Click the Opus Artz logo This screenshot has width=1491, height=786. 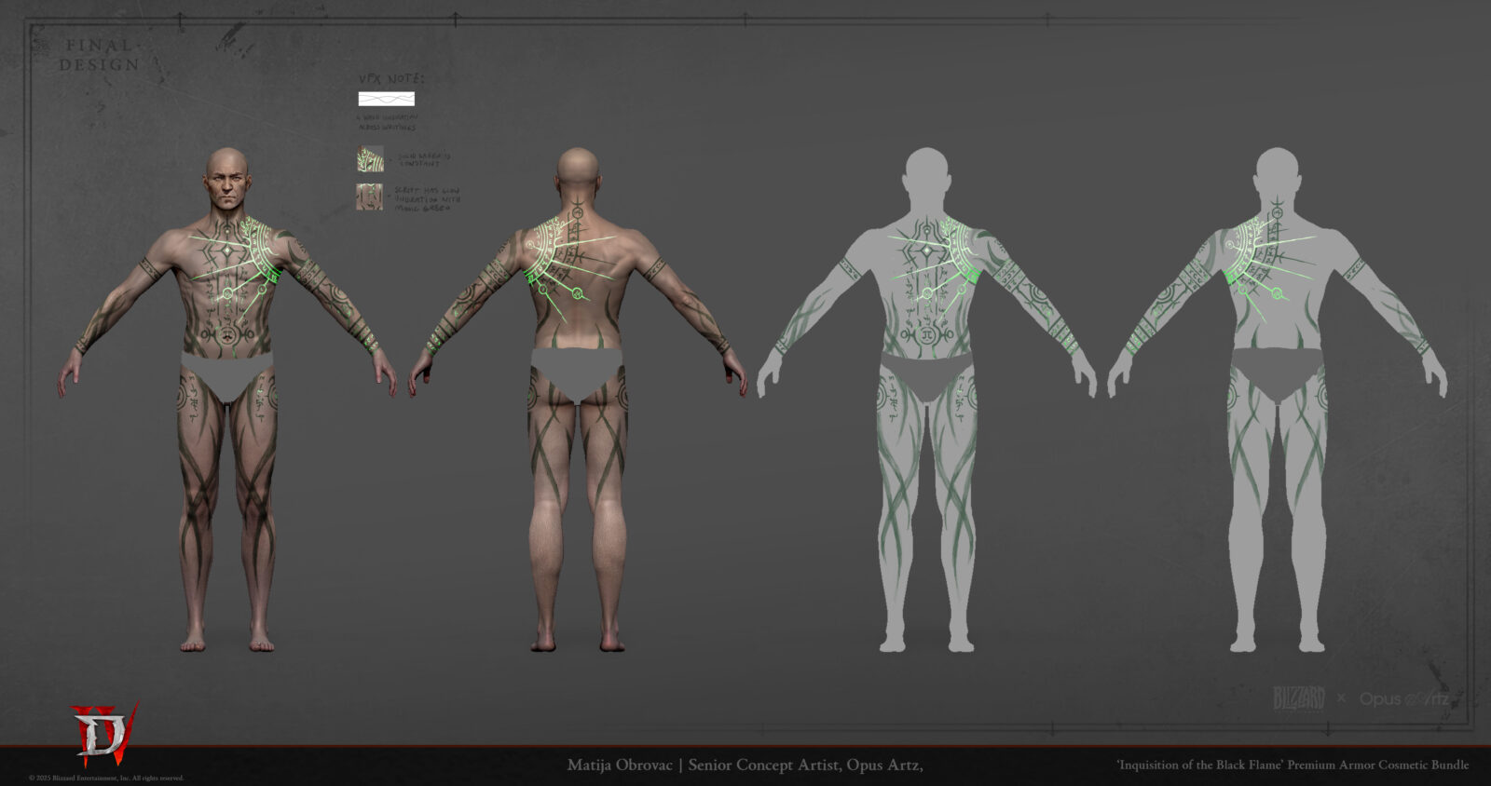[x=1403, y=698]
